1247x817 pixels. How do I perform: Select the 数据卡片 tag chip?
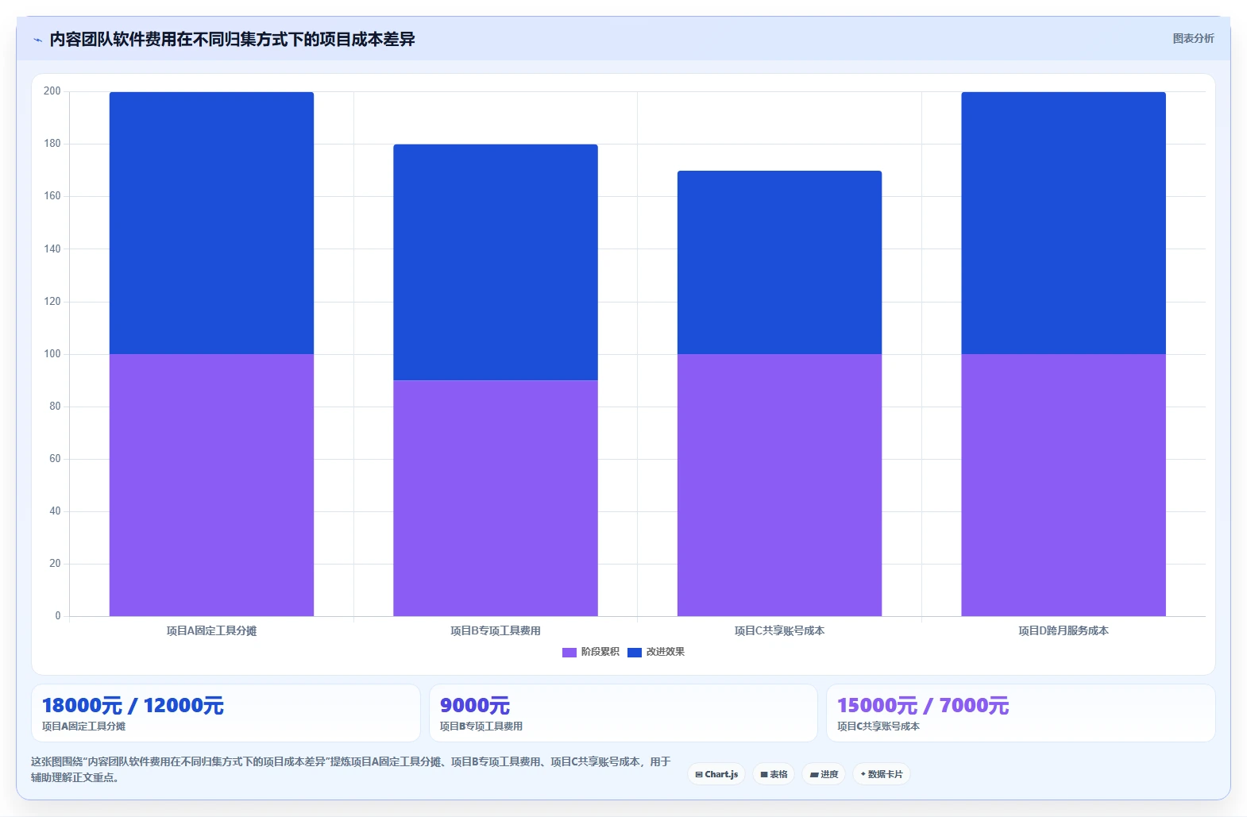click(x=882, y=774)
